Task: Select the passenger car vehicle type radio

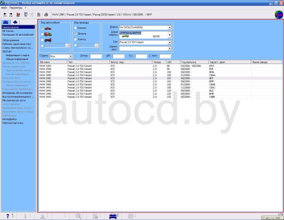Action: (42, 28)
